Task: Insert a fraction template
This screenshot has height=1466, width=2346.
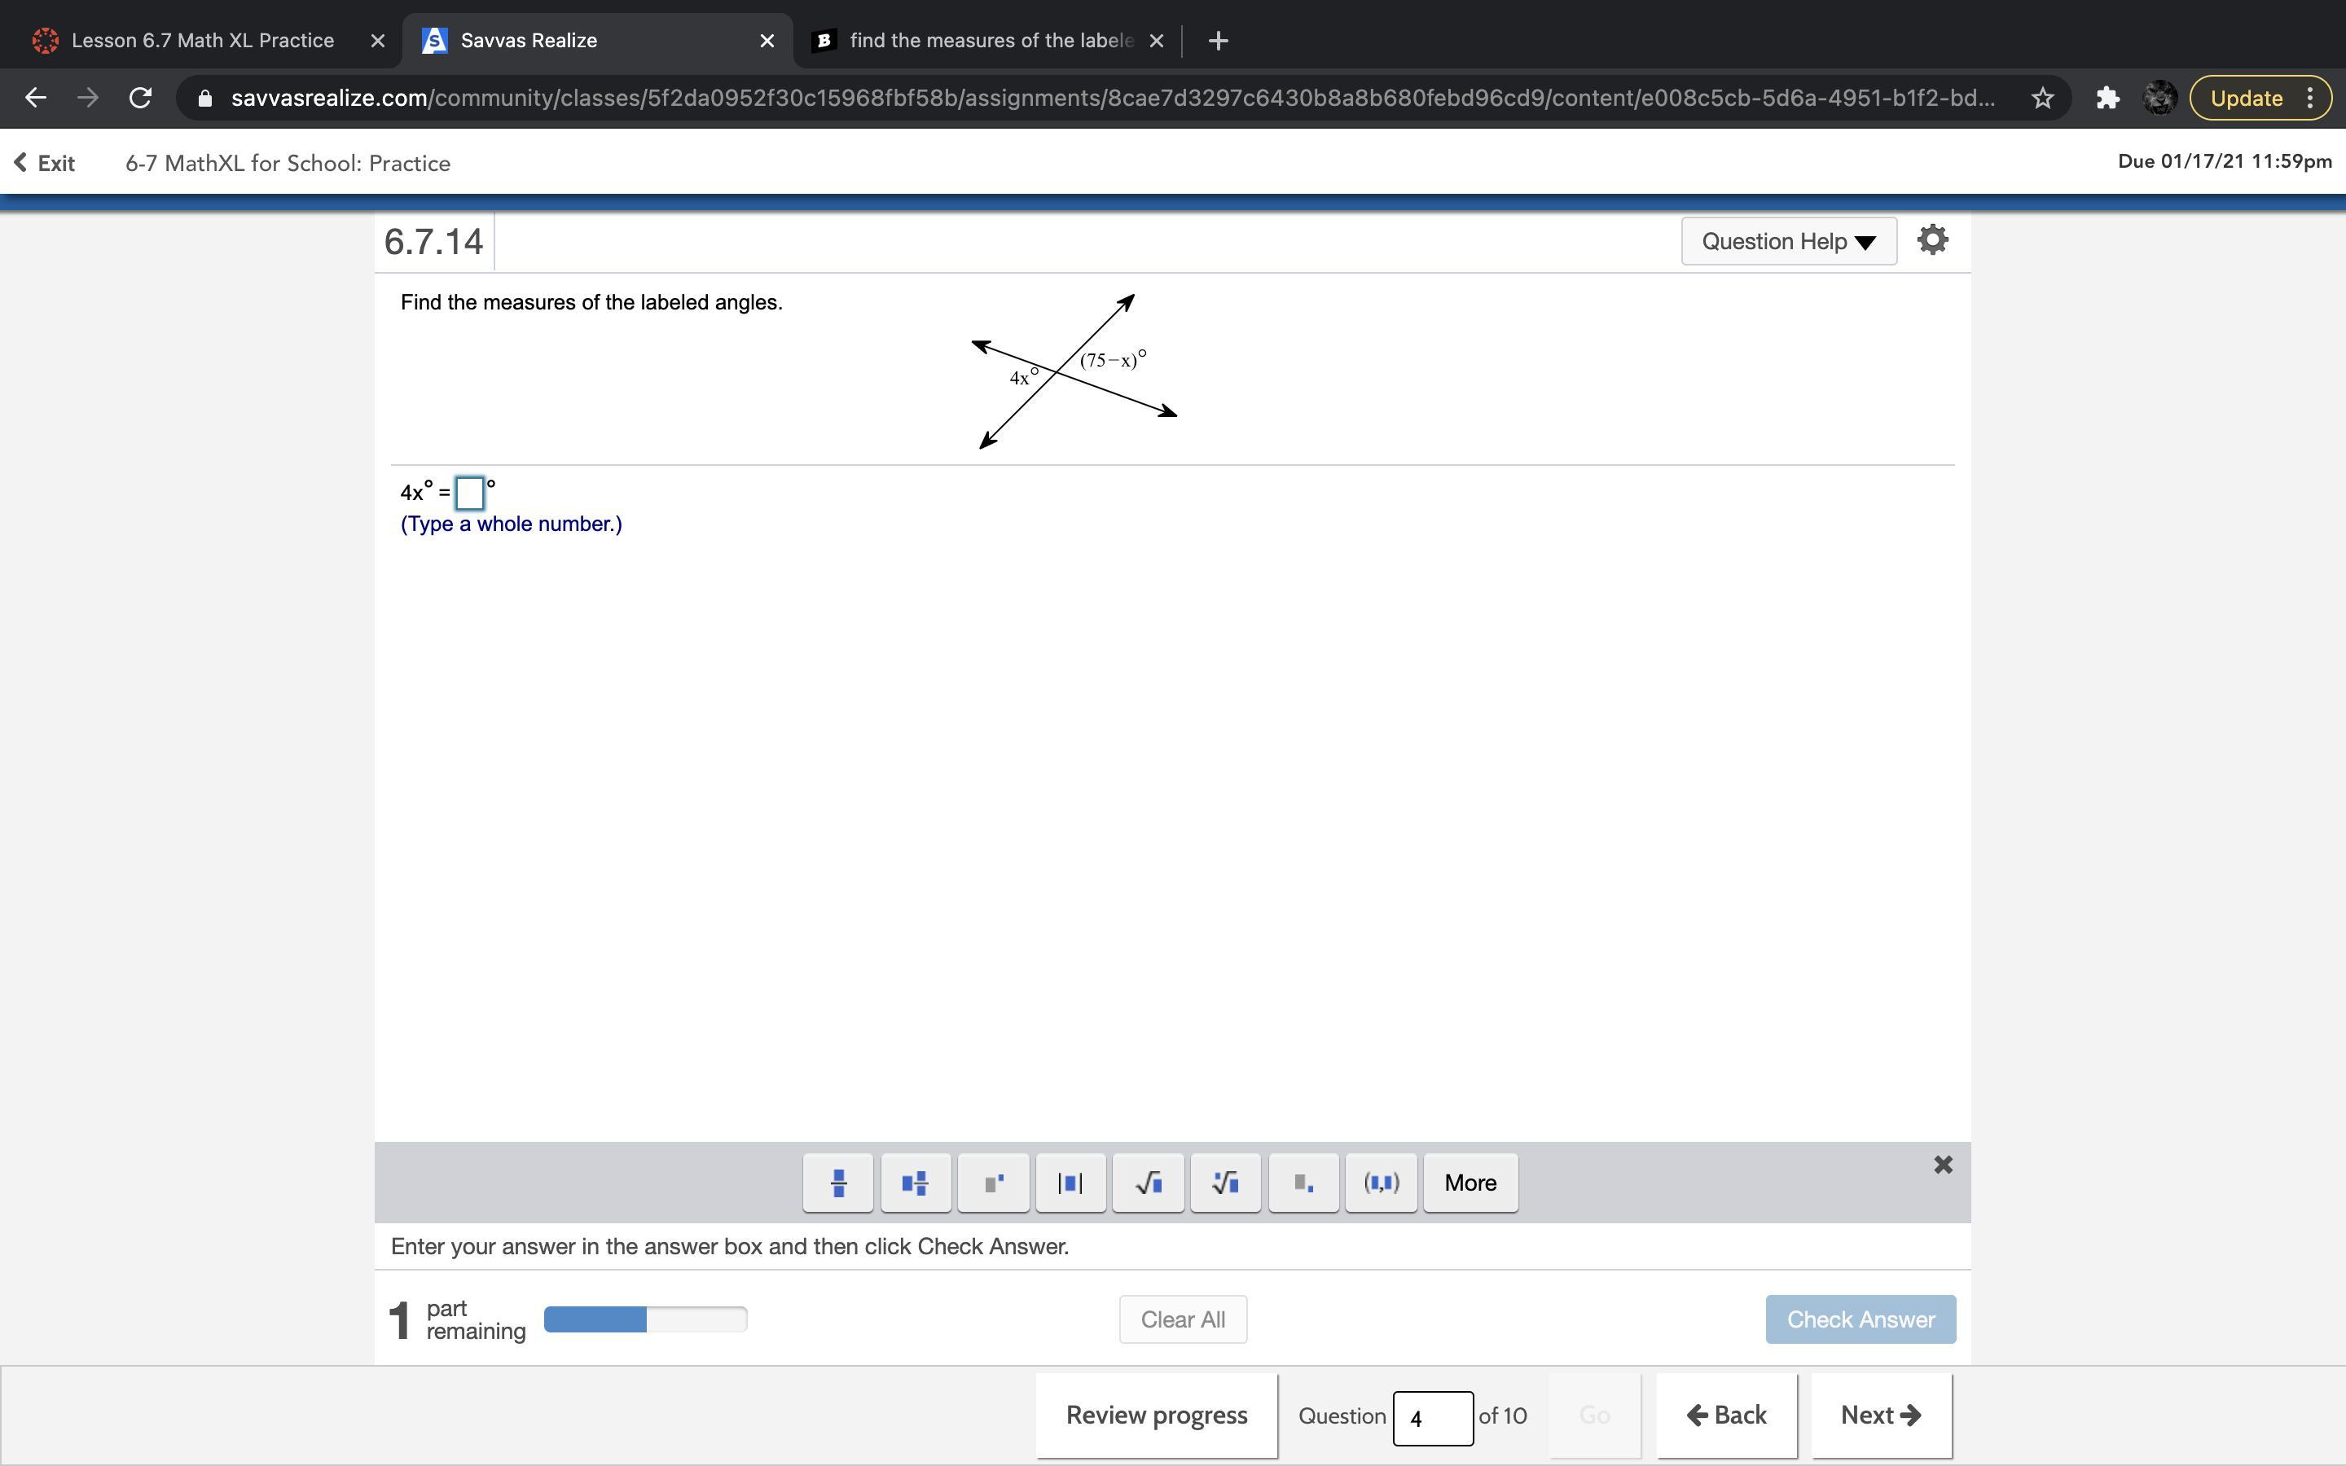Action: pyautogui.click(x=837, y=1182)
